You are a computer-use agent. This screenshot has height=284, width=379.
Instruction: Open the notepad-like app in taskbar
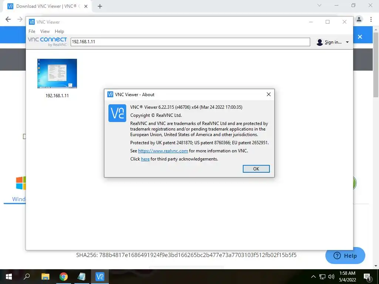82,277
